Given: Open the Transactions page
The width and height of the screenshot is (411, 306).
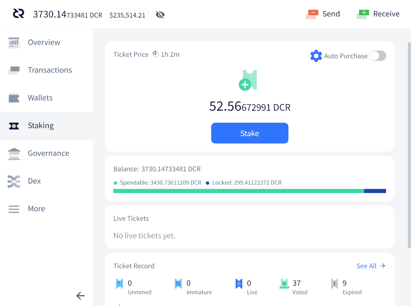Looking at the screenshot, I should click(50, 70).
